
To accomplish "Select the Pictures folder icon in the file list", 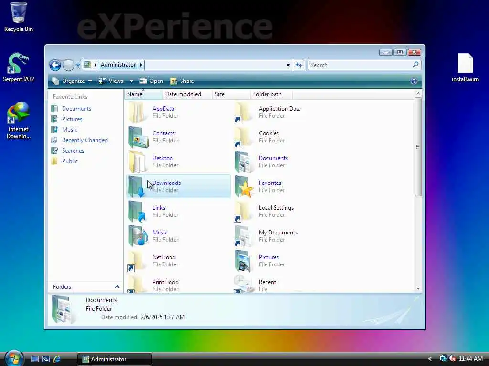I will click(x=244, y=261).
